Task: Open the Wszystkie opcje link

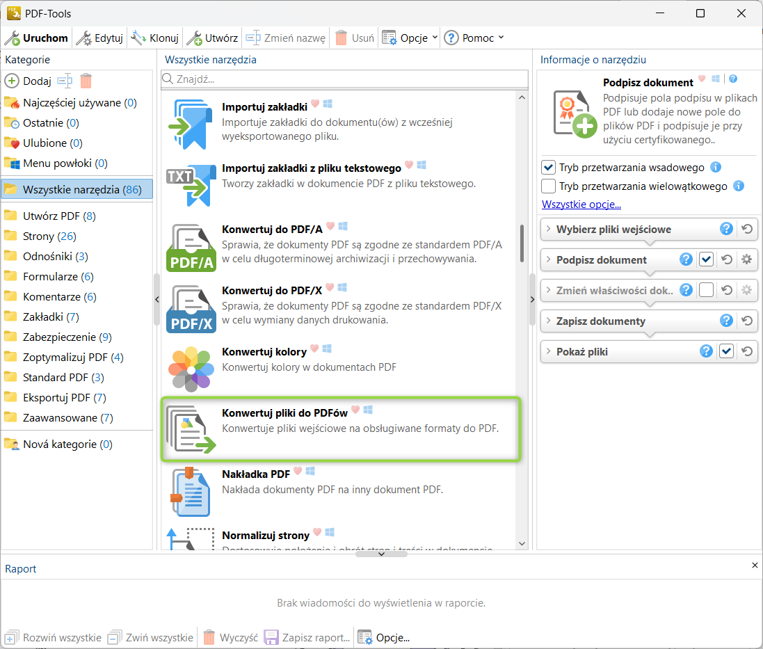Action: click(x=581, y=205)
